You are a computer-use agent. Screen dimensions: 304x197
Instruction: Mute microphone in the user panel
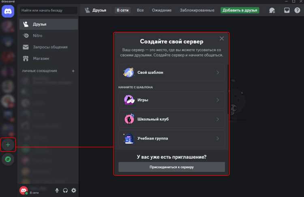[x=57, y=191]
